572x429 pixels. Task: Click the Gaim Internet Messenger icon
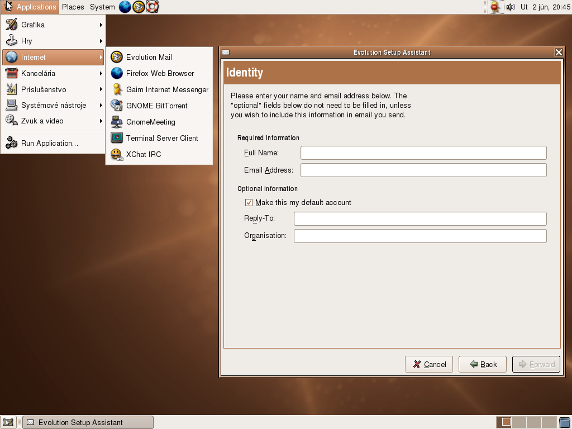pos(117,89)
